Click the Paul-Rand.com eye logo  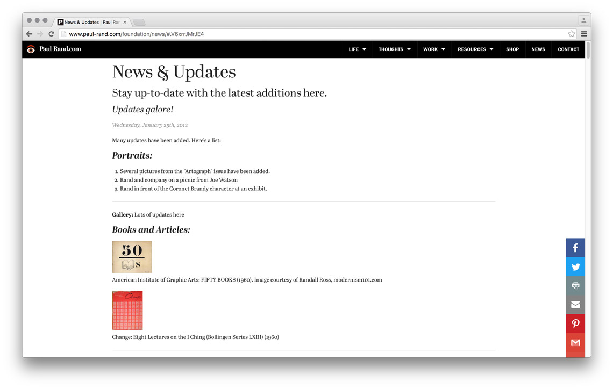(31, 49)
